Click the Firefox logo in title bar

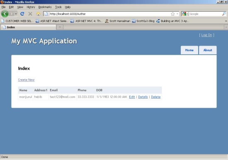[x=2, y=2]
